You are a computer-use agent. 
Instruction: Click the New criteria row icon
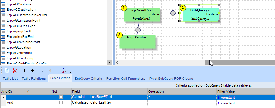tap(7, 70)
